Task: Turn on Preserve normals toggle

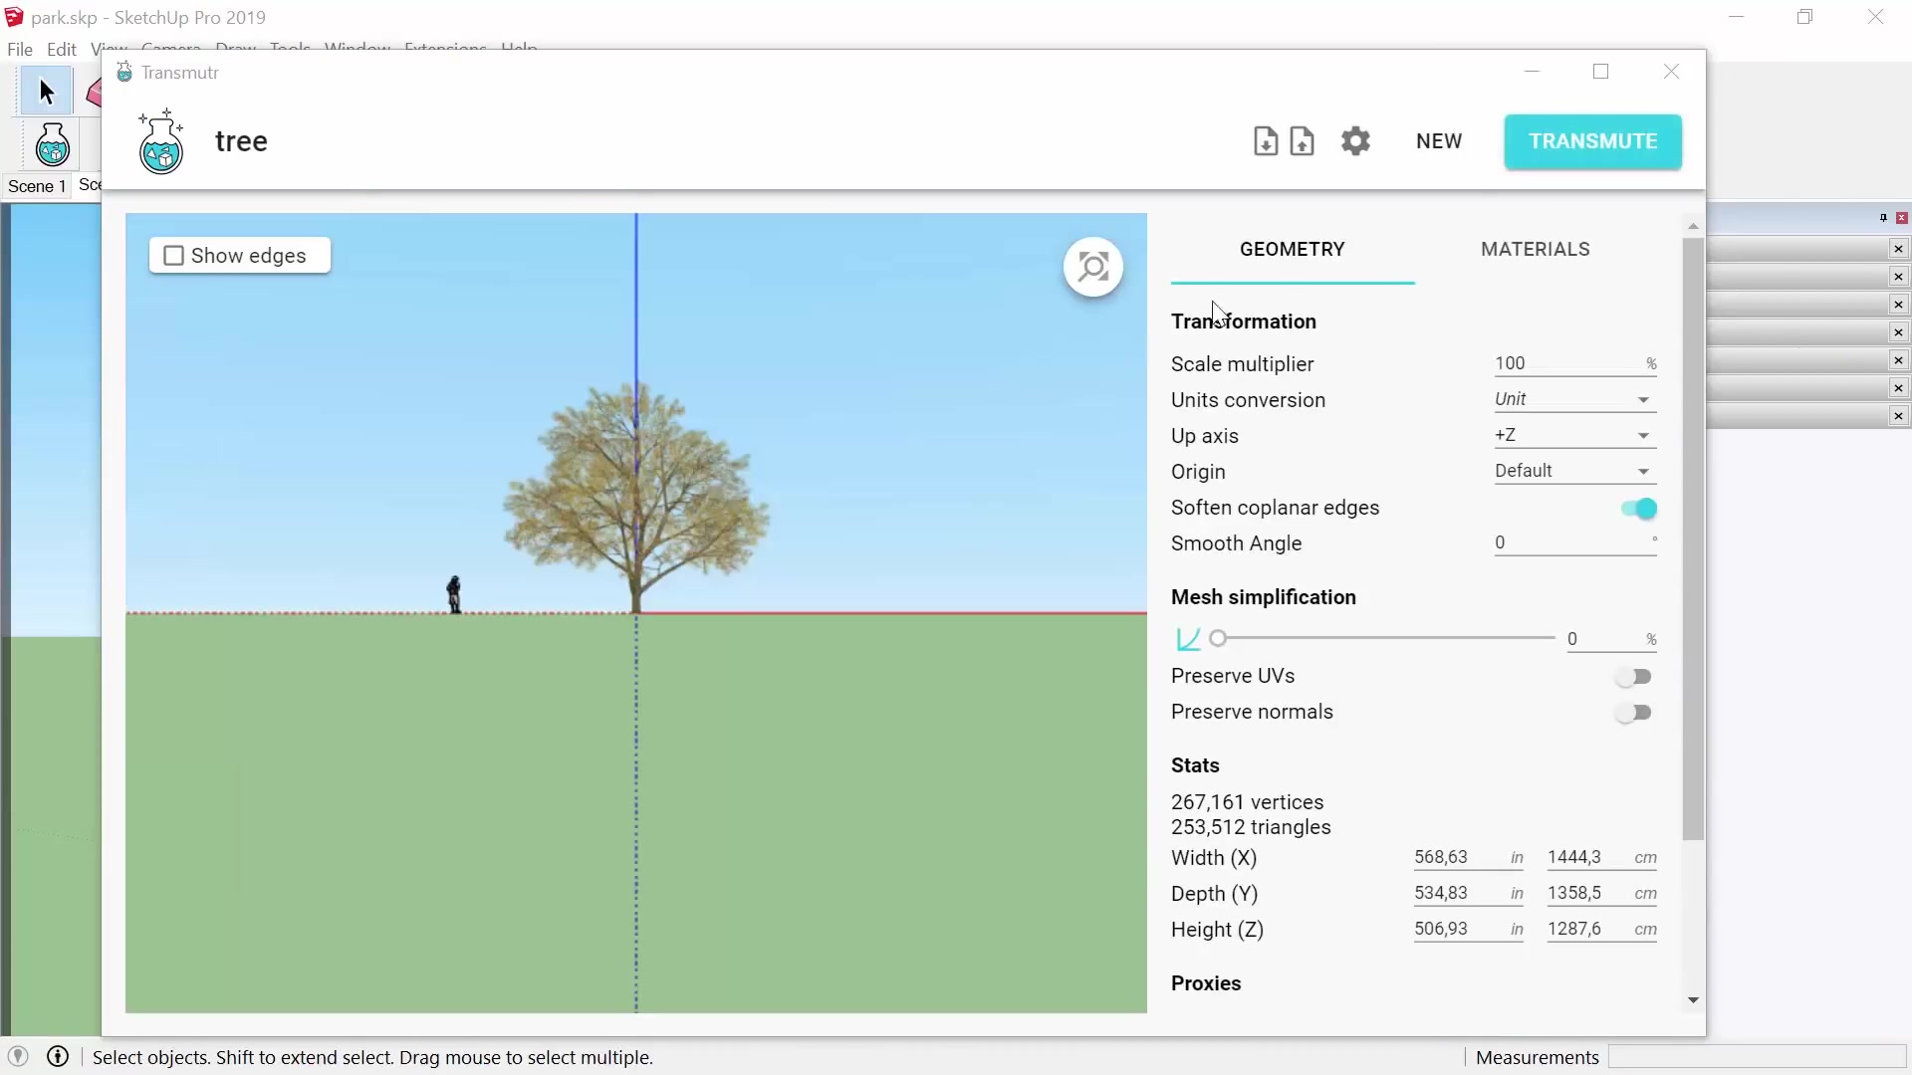Action: coord(1634,713)
